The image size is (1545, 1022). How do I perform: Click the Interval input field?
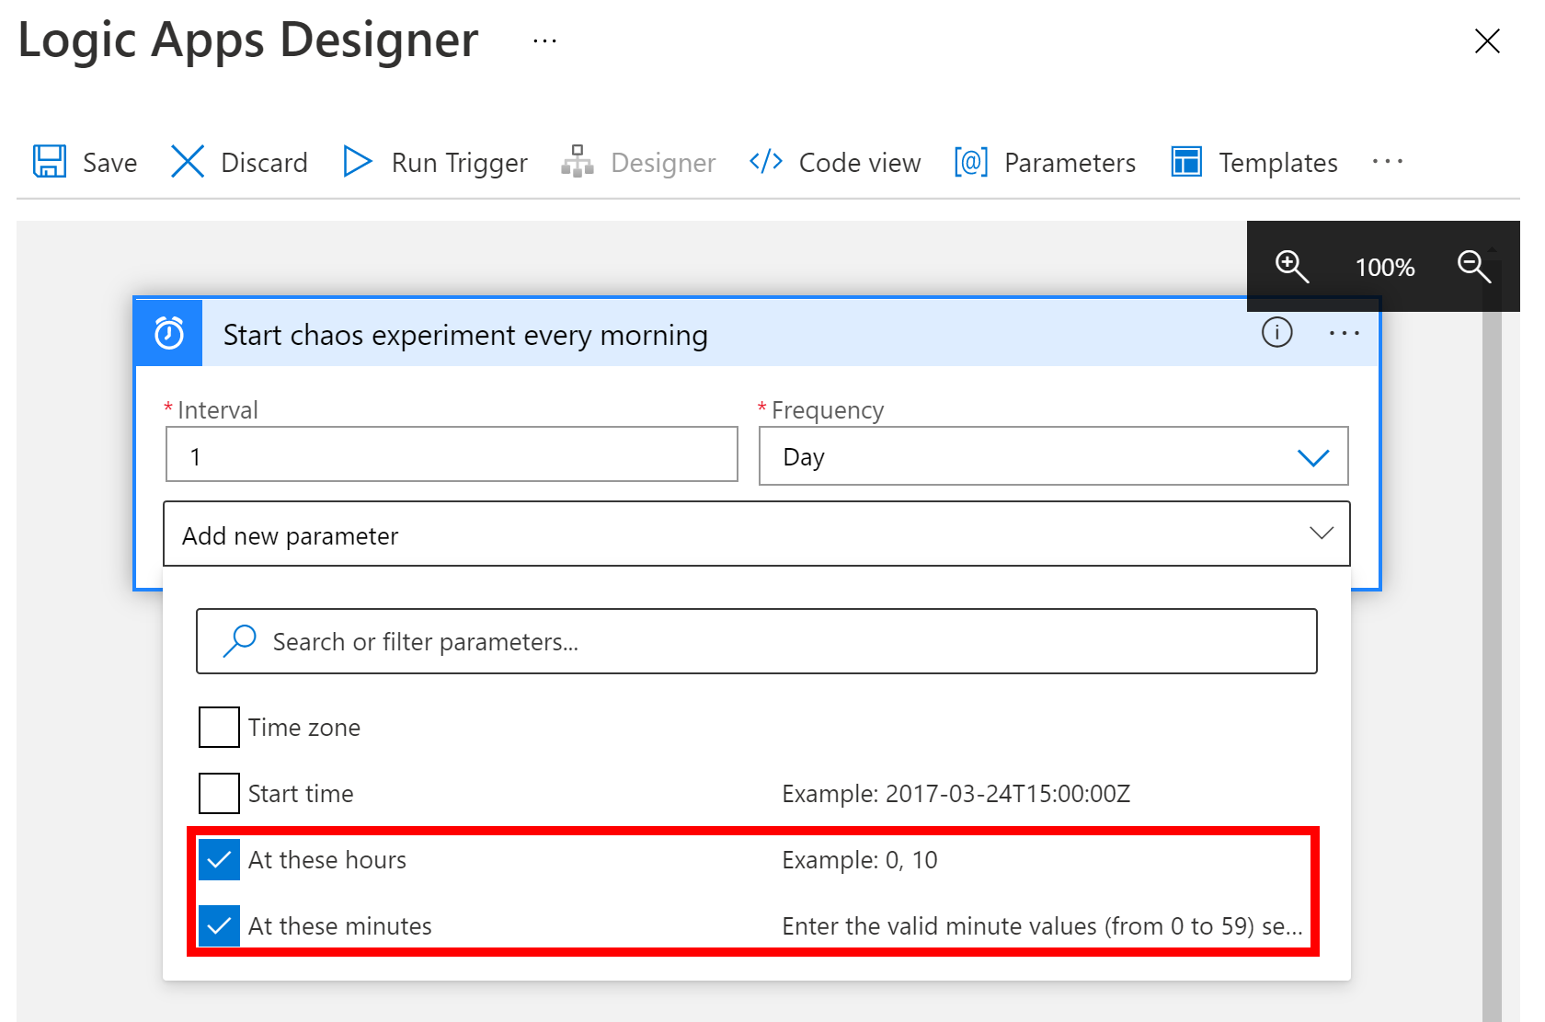(451, 454)
